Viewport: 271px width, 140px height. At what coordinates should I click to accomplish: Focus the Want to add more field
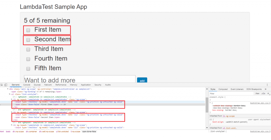[x=79, y=80]
